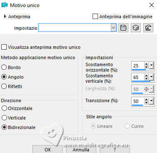
Task: Click the OK button
Action: tap(47, 149)
